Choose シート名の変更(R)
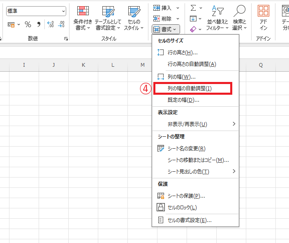Screen dimensions: 289x243 coord(195,148)
